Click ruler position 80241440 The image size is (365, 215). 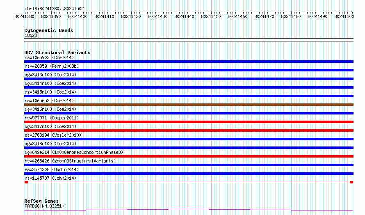coord(184,16)
